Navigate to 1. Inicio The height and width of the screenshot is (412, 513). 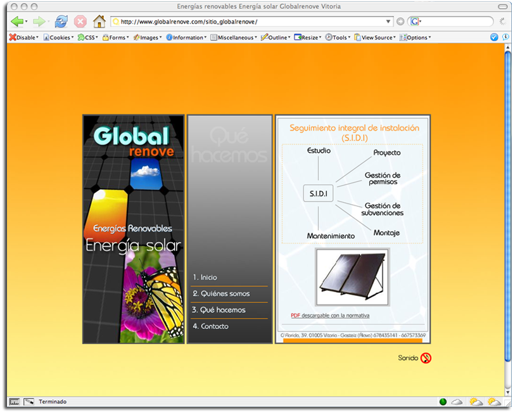[205, 278]
